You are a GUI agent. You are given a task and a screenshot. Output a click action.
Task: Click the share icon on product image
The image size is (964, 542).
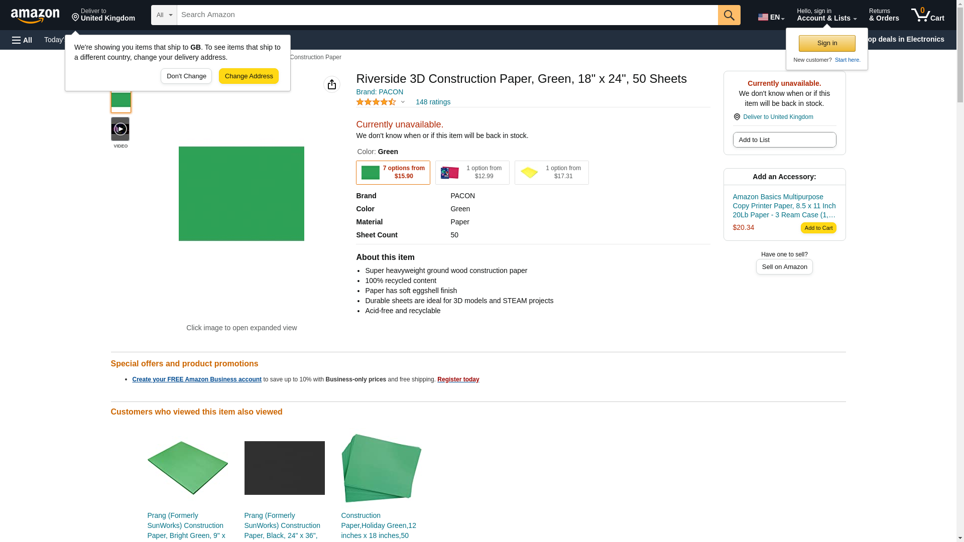click(331, 84)
